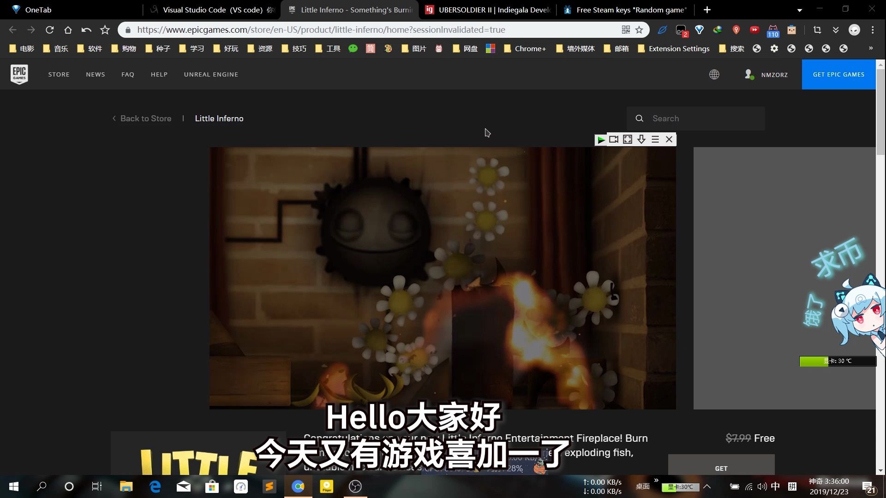Image resolution: width=886 pixels, height=498 pixels.
Task: Open Microsoft Store from taskbar
Action: point(212,486)
